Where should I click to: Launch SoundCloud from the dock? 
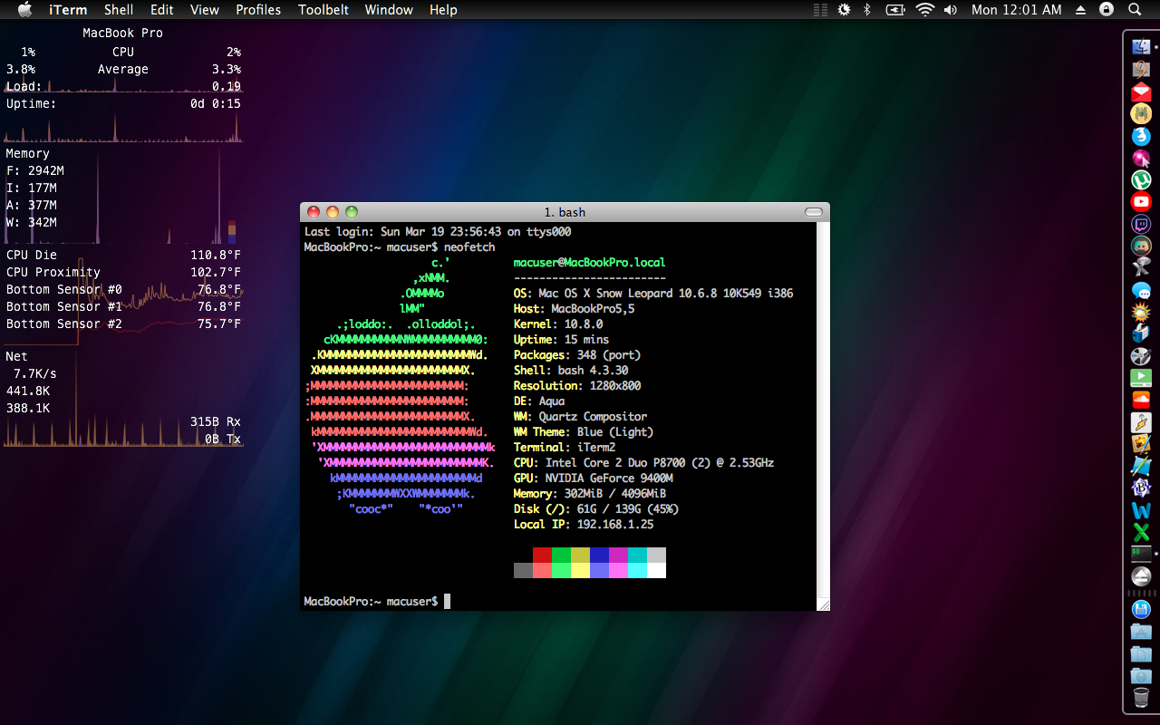(1141, 399)
